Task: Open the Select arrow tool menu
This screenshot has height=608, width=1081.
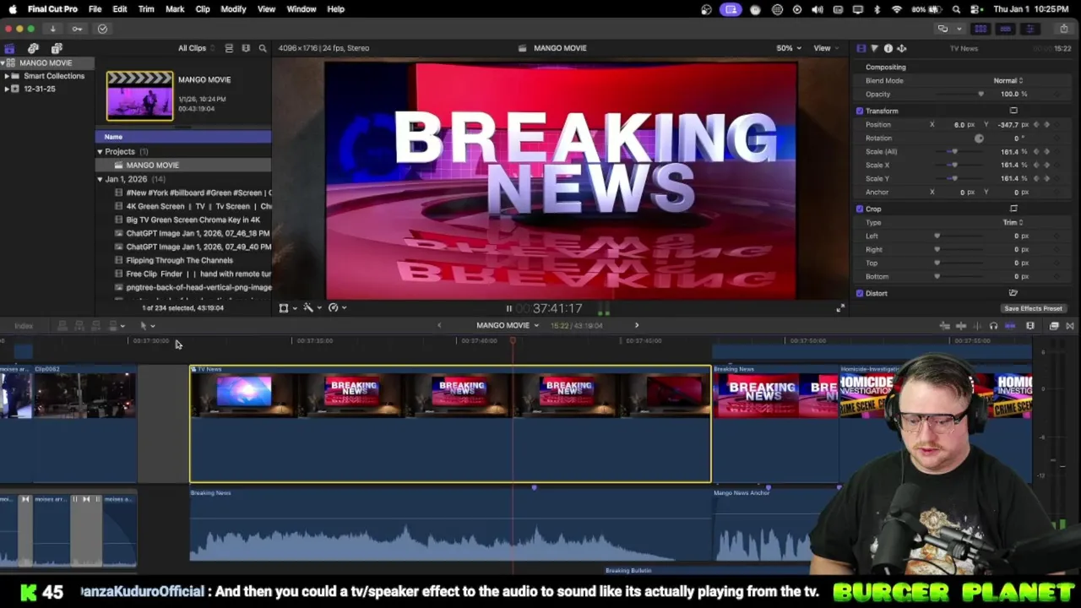Action: coord(147,326)
